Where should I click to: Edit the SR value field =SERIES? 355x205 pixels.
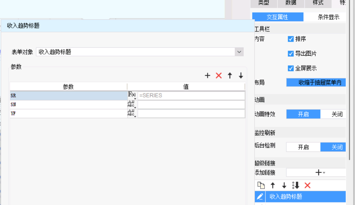click(191, 95)
